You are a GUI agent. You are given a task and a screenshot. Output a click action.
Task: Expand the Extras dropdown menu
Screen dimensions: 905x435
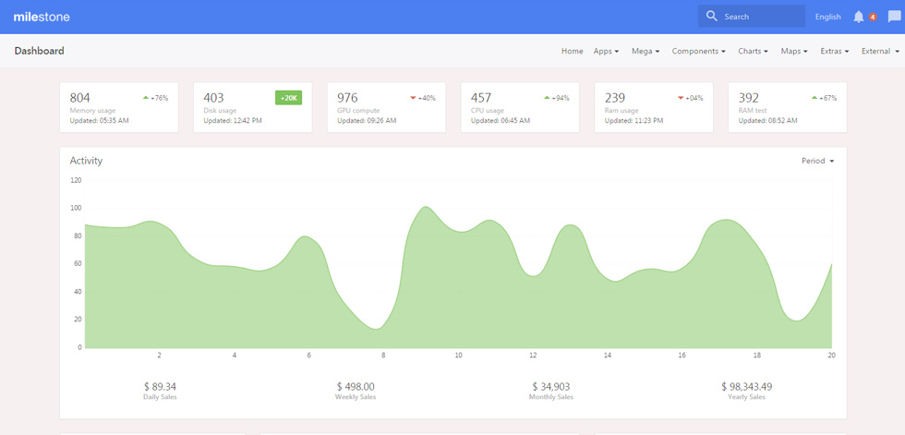pyautogui.click(x=835, y=51)
